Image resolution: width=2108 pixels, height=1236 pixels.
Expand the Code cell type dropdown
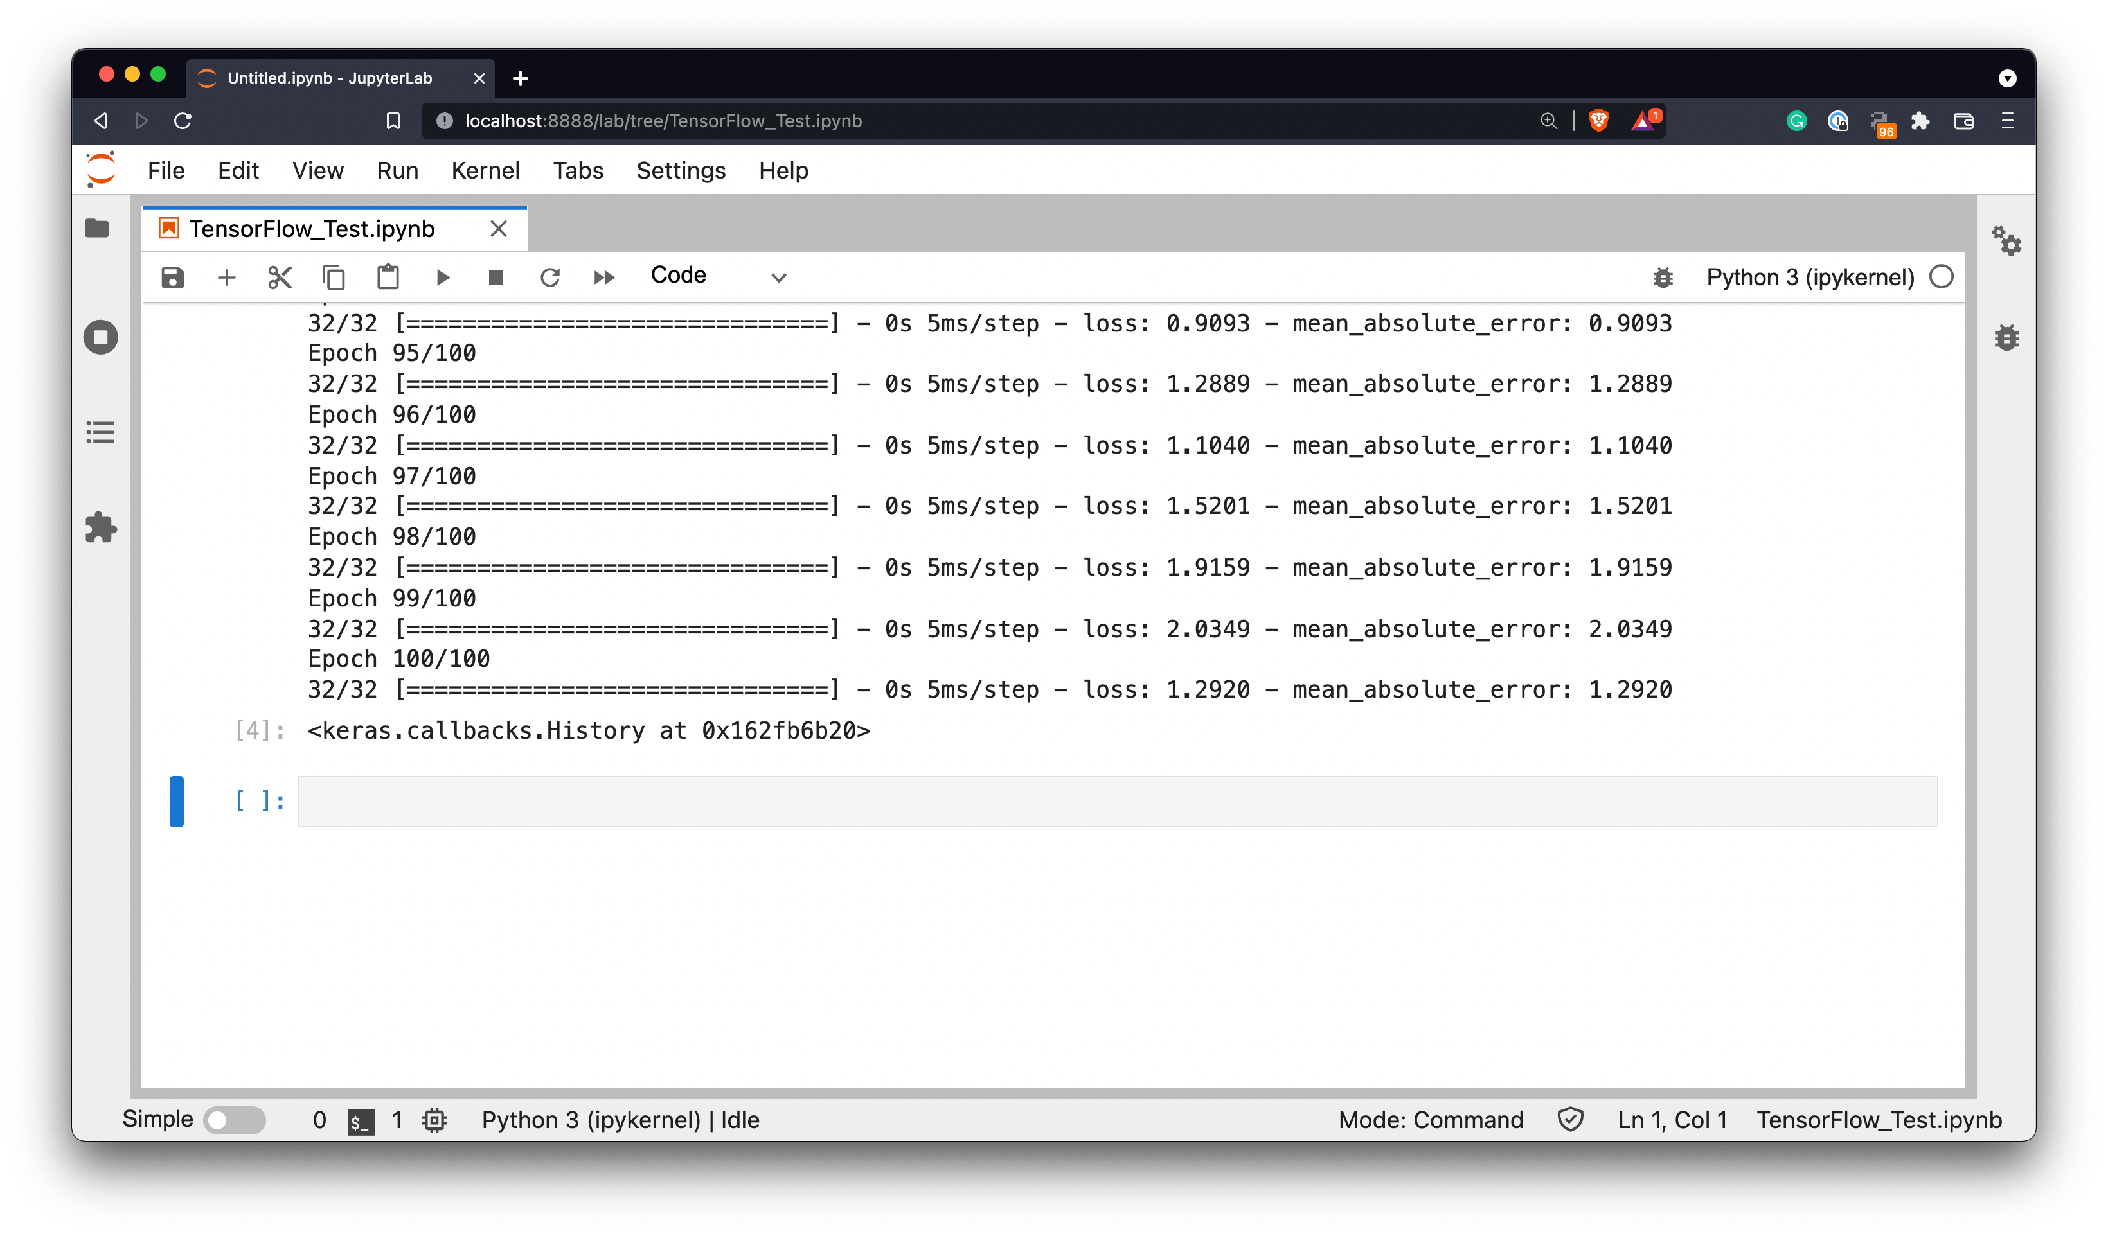(x=719, y=277)
